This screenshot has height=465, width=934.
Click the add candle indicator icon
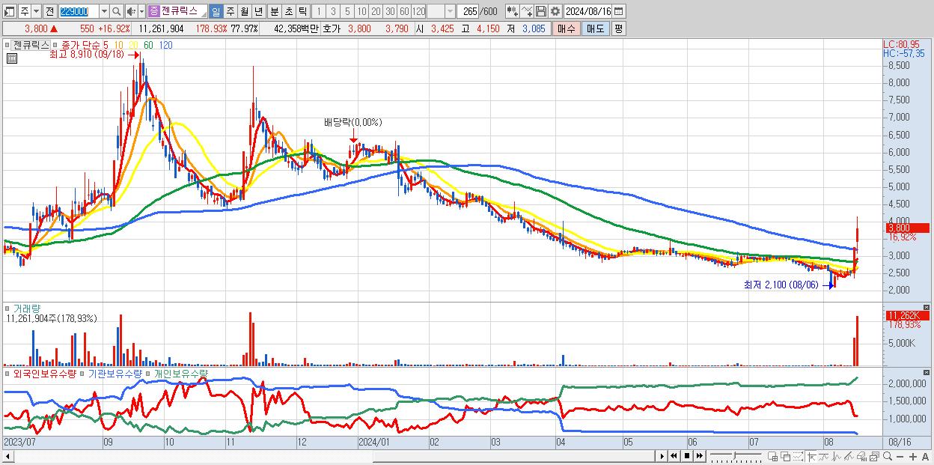512,12
